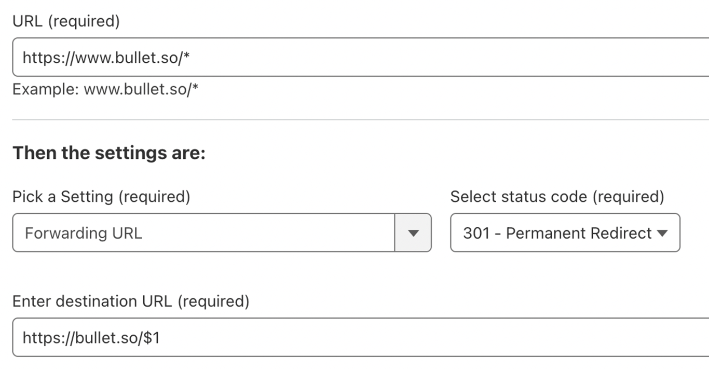Click the caret beside 301 Permanent Redirect
709x369 pixels.
click(663, 234)
